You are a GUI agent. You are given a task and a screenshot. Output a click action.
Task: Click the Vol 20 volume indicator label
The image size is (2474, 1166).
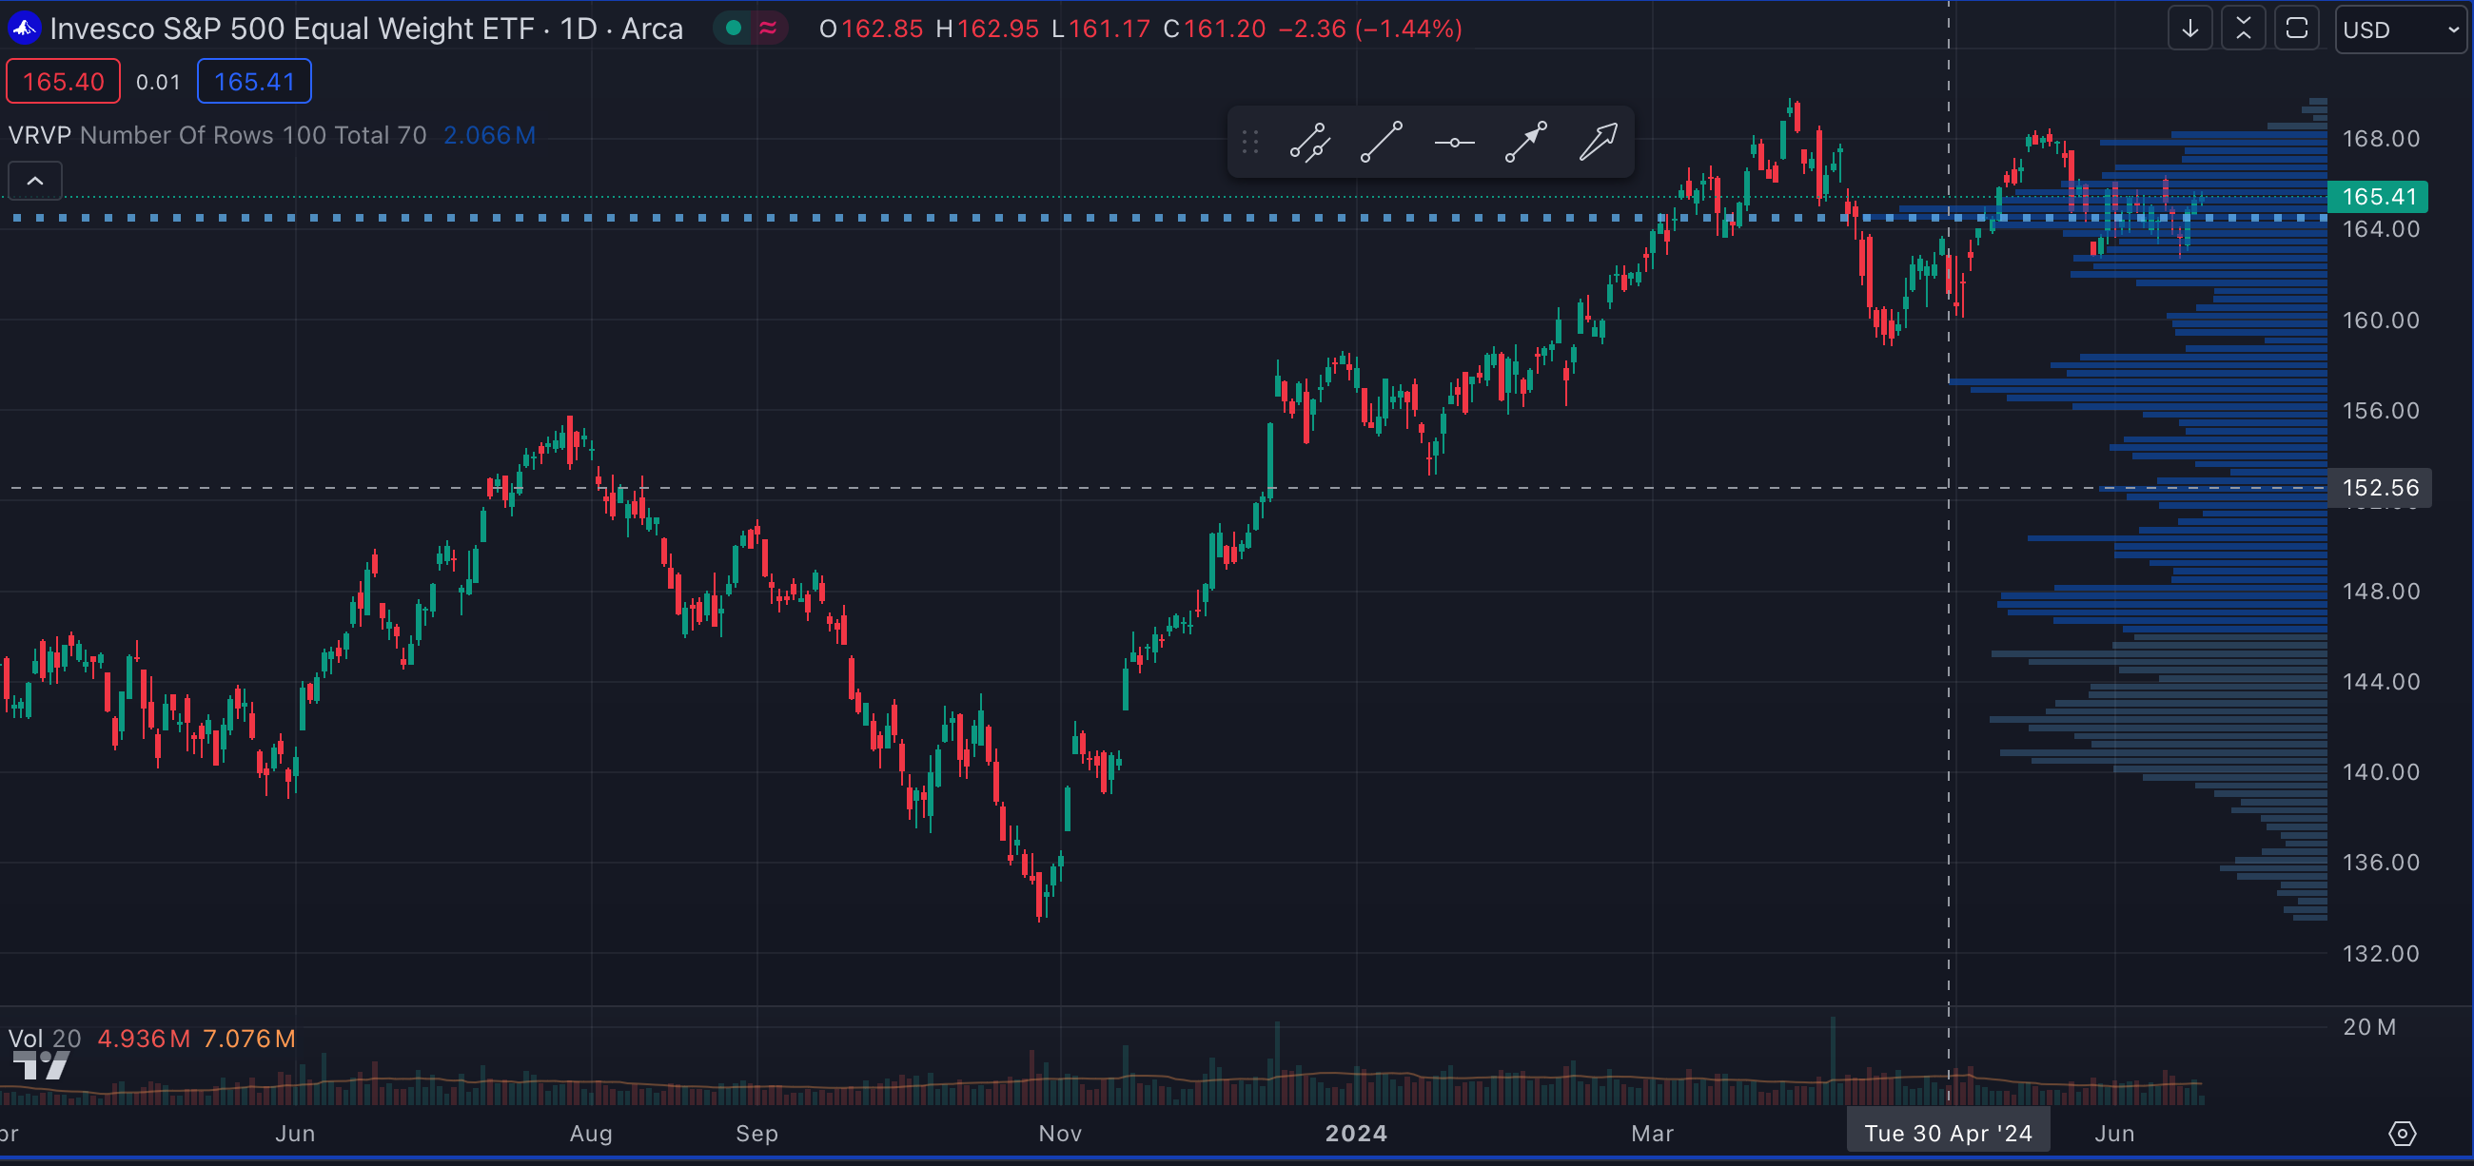[44, 1039]
